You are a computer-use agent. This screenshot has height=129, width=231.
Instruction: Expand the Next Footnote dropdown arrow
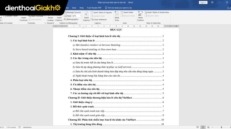[45, 16]
